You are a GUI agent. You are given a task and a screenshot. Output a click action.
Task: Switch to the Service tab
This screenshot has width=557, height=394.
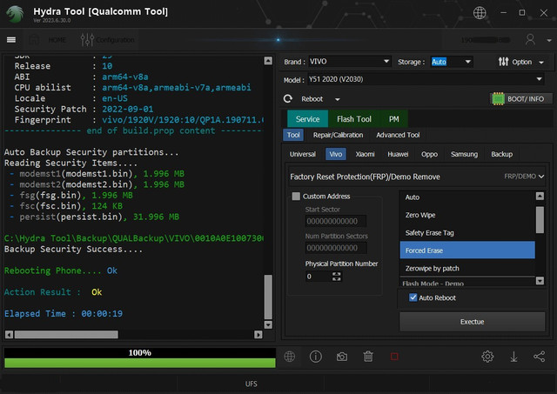pyautogui.click(x=307, y=119)
